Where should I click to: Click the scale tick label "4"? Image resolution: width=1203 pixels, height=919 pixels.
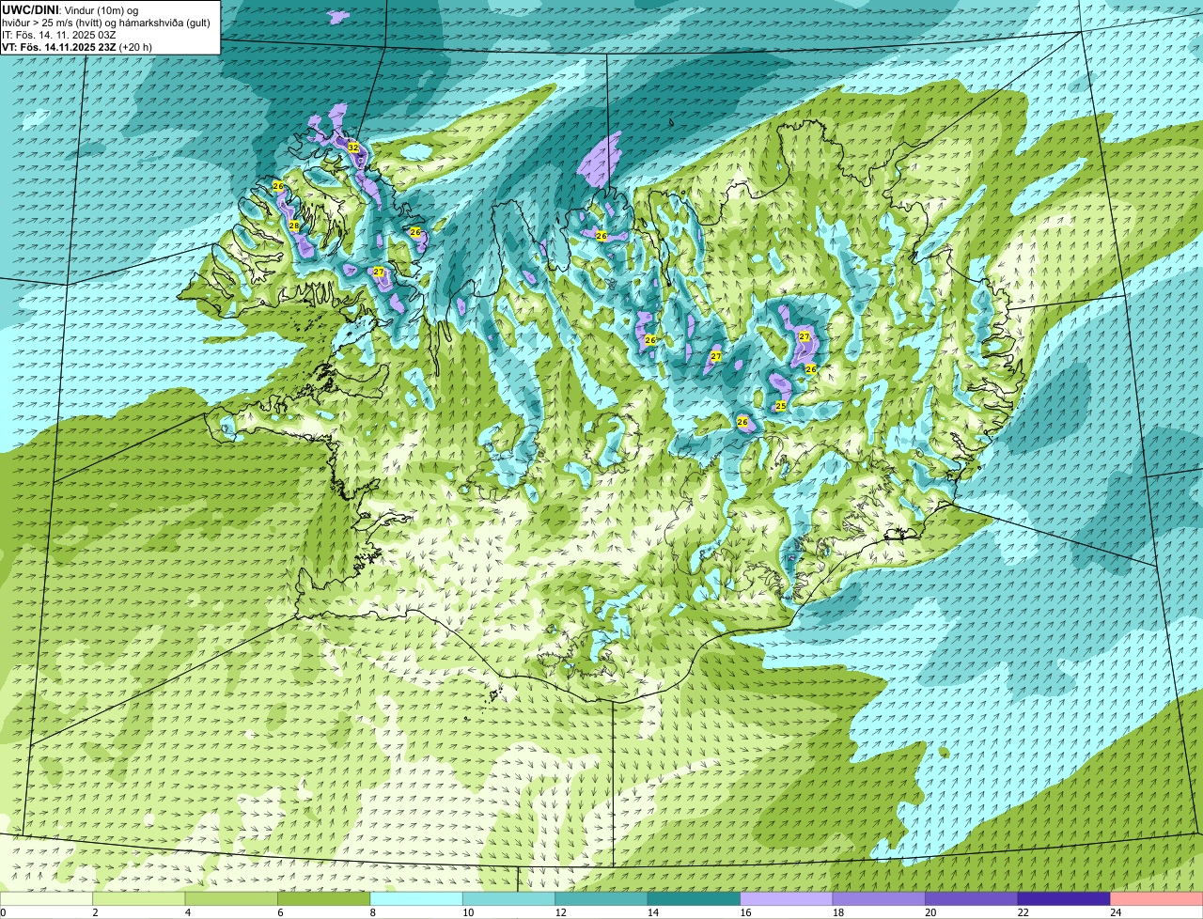pos(187,911)
